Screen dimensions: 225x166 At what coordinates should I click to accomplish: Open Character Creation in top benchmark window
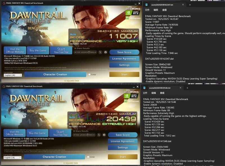(x=55, y=74)
